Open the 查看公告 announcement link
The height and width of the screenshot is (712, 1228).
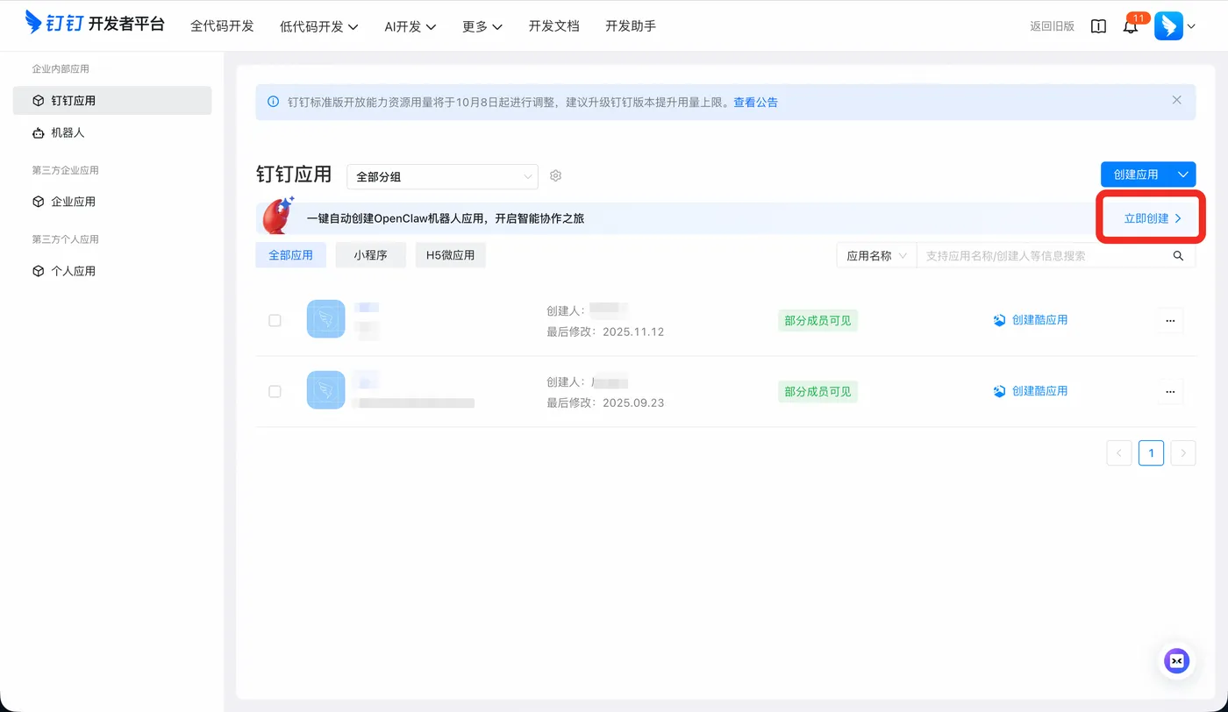tap(755, 102)
